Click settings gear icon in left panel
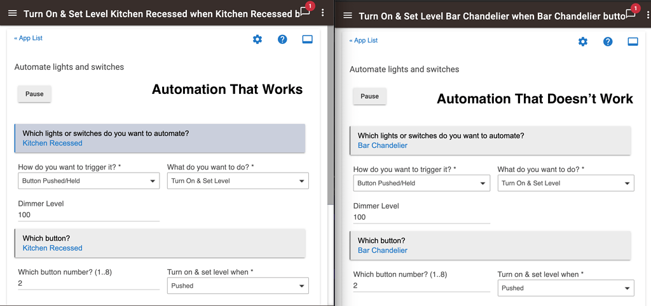The height and width of the screenshot is (306, 651). [257, 39]
